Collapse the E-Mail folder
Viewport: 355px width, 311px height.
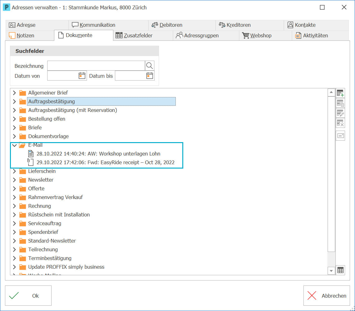(x=15, y=145)
